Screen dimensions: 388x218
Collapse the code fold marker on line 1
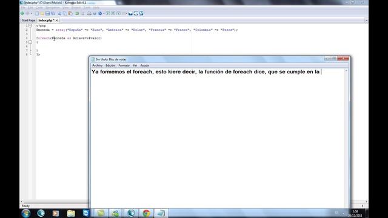click(30, 25)
